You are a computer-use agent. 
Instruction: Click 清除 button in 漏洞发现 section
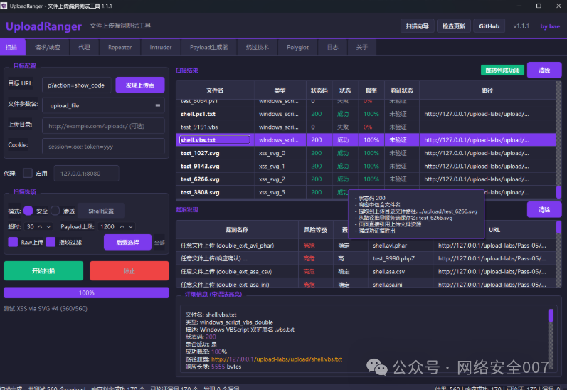544,209
